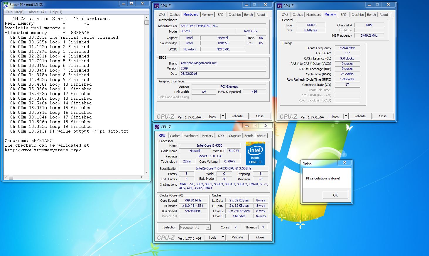Click the Checksum: 5BF51A87 line
Image resolution: width=429 pixels, height=256 pixels.
tap(28, 140)
